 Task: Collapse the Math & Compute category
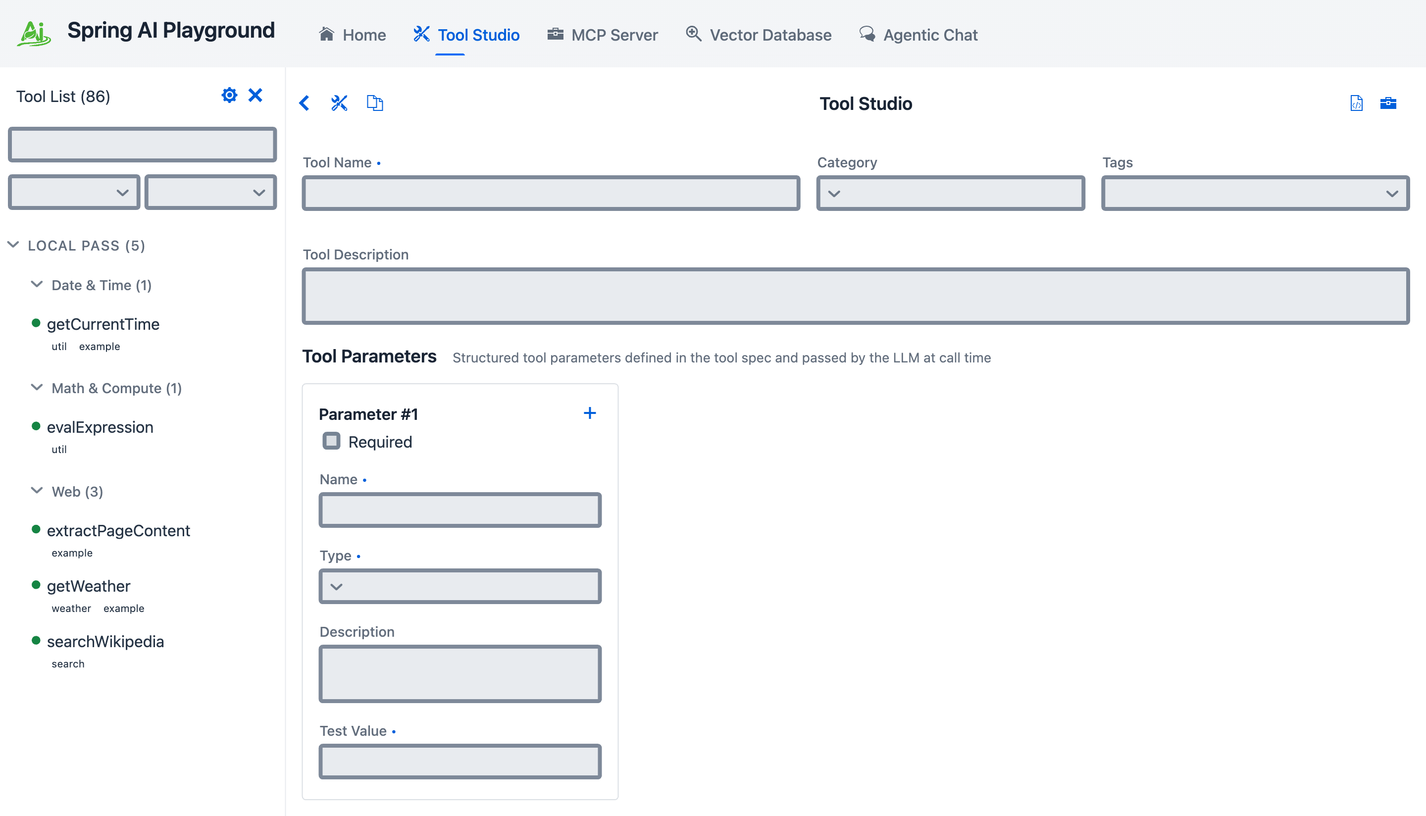tap(37, 388)
